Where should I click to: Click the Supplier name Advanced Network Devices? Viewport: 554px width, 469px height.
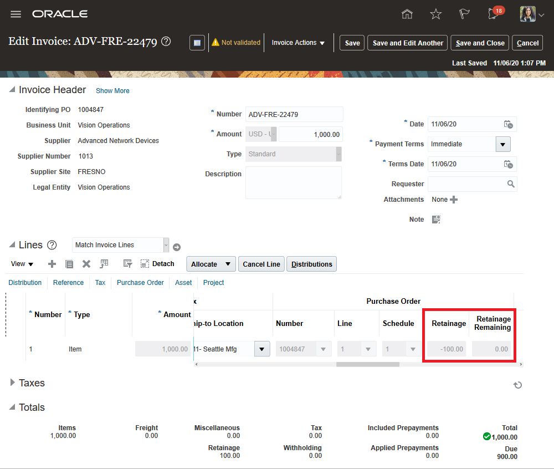[119, 141]
